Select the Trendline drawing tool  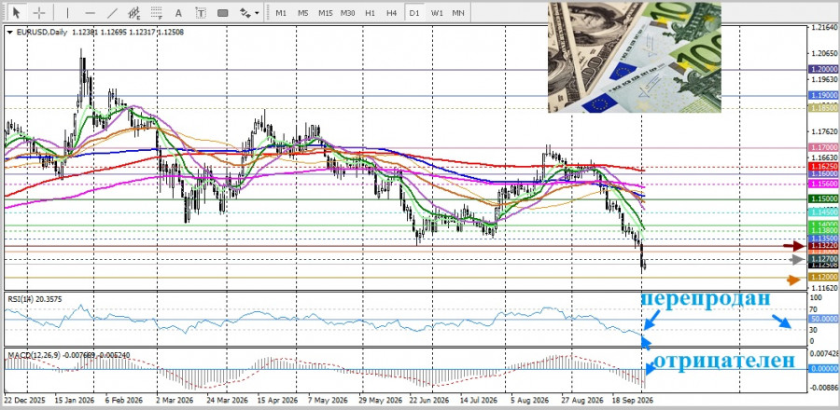tap(112, 12)
